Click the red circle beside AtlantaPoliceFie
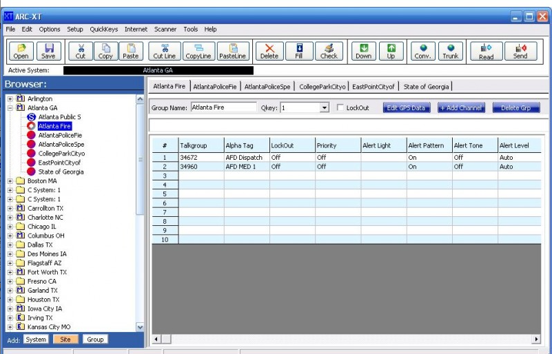The image size is (552, 354). 31,135
